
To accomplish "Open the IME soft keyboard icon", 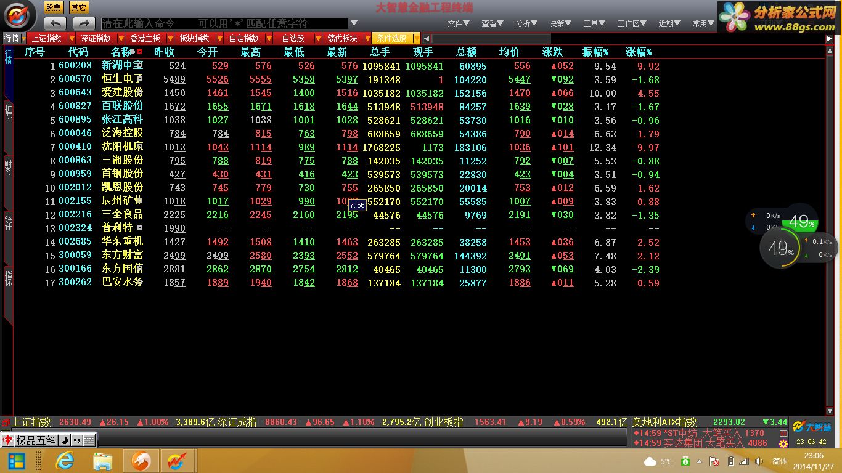I will tap(89, 440).
